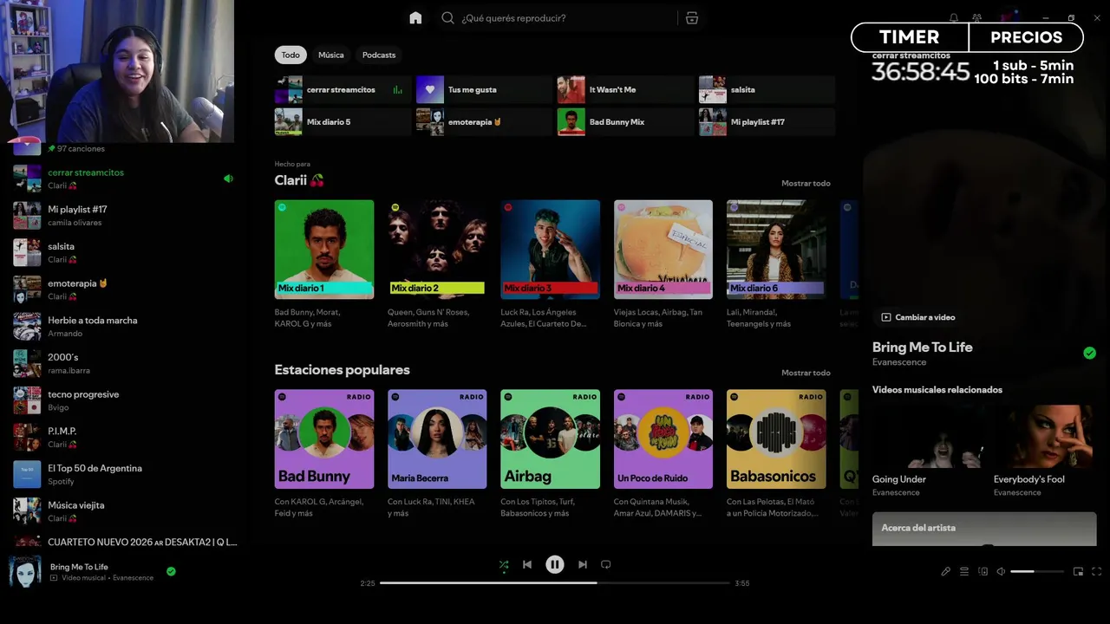Open the connect to device icon
1110x624 pixels.
983,571
